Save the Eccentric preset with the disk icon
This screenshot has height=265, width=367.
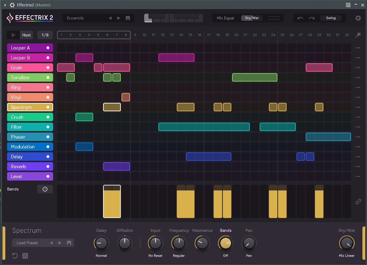point(128,18)
